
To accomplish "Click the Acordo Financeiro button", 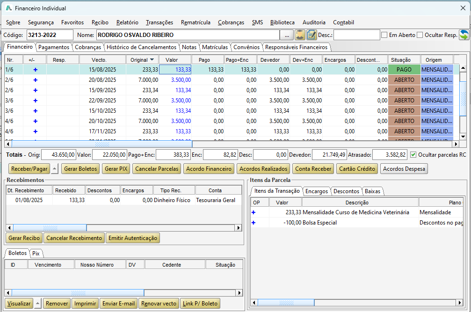I will coord(209,169).
